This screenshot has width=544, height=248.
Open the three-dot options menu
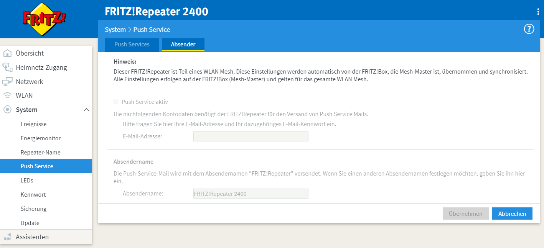[x=538, y=11]
